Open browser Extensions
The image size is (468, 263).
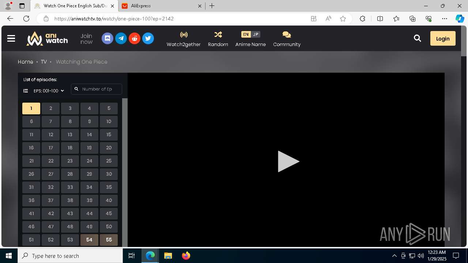pyautogui.click(x=362, y=19)
